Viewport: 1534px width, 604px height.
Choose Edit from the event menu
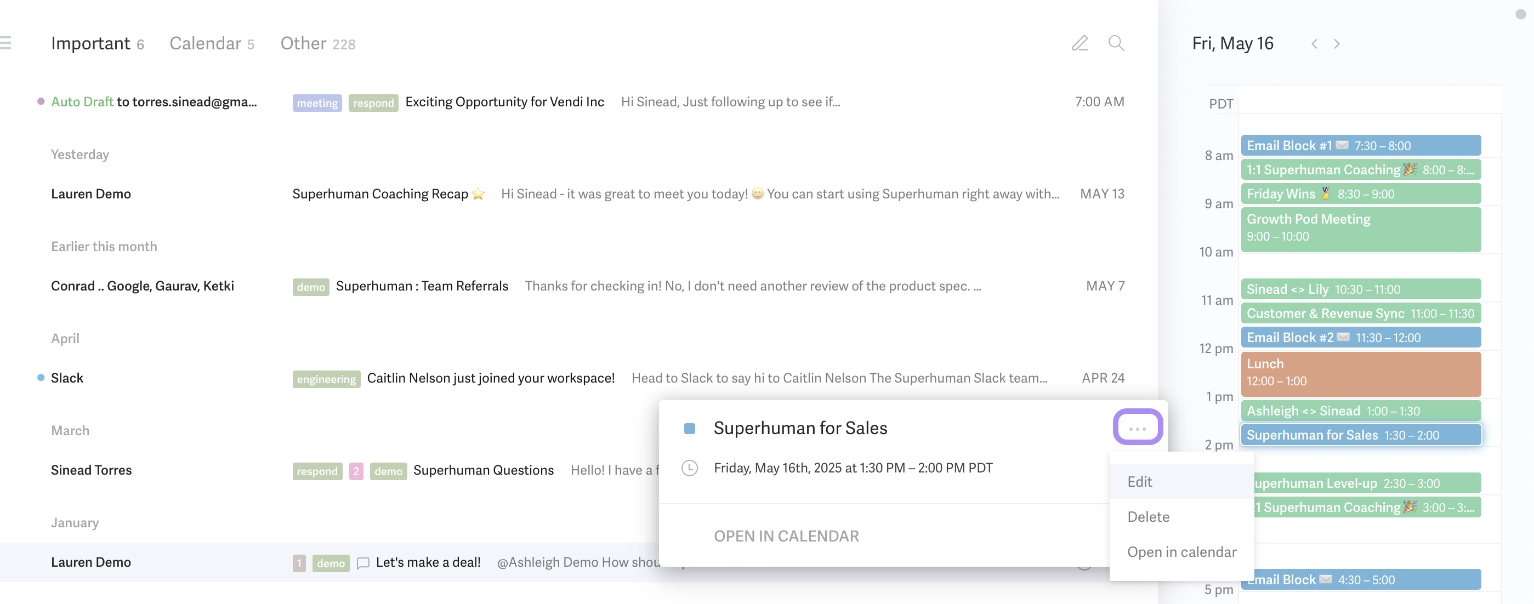click(x=1181, y=481)
